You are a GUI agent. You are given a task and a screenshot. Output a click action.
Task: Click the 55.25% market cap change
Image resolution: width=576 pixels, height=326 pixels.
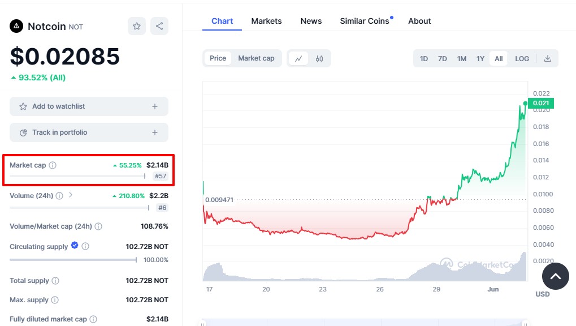click(x=127, y=165)
